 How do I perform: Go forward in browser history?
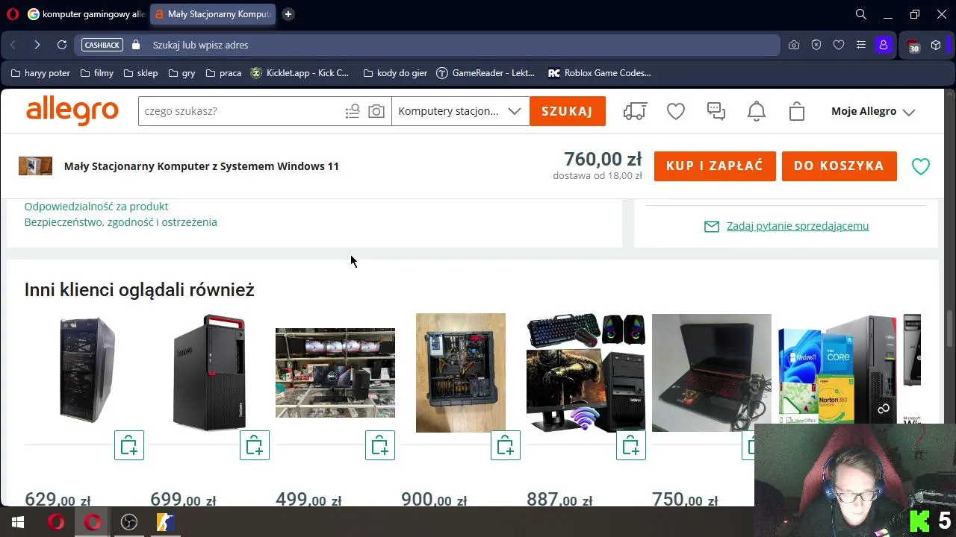37,45
